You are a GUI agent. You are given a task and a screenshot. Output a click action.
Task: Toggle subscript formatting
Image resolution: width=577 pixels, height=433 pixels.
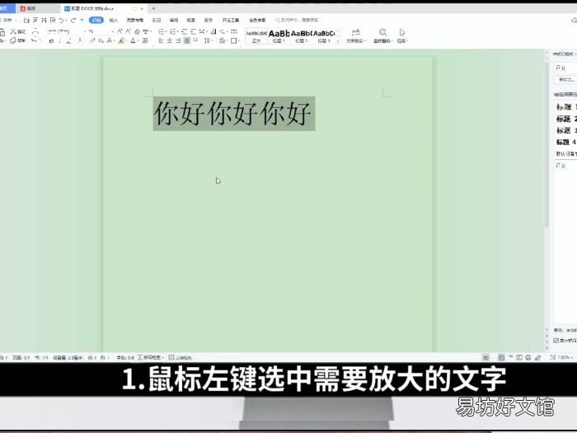click(101, 40)
